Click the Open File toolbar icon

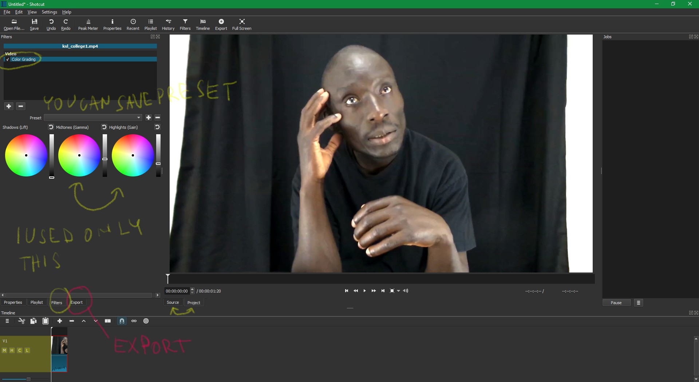pos(14,24)
